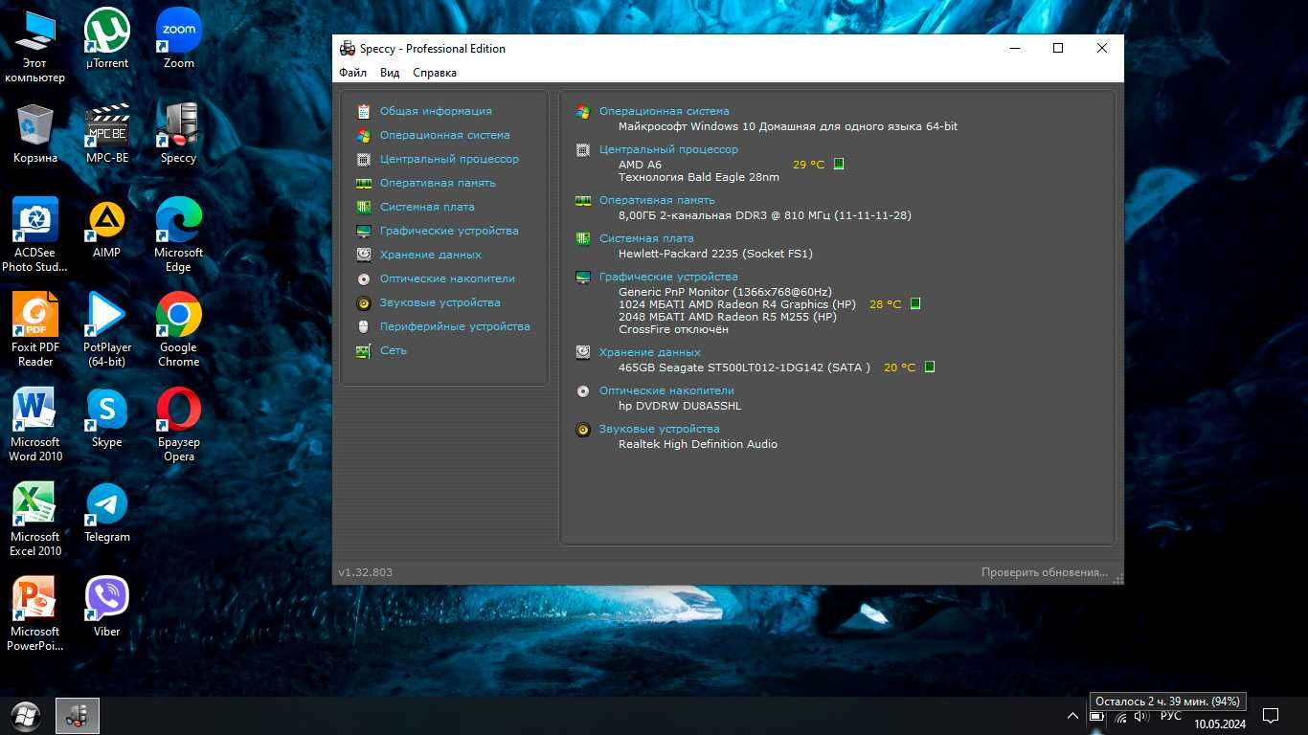This screenshot has height=735, width=1308.
Task: Open the Центральный процессор heading link
Action: point(668,149)
